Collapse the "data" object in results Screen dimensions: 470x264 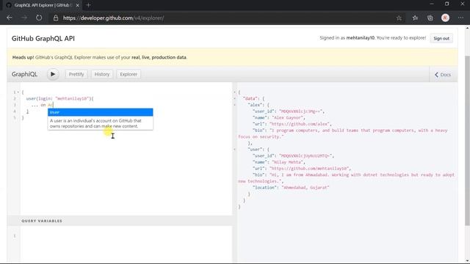point(235,98)
